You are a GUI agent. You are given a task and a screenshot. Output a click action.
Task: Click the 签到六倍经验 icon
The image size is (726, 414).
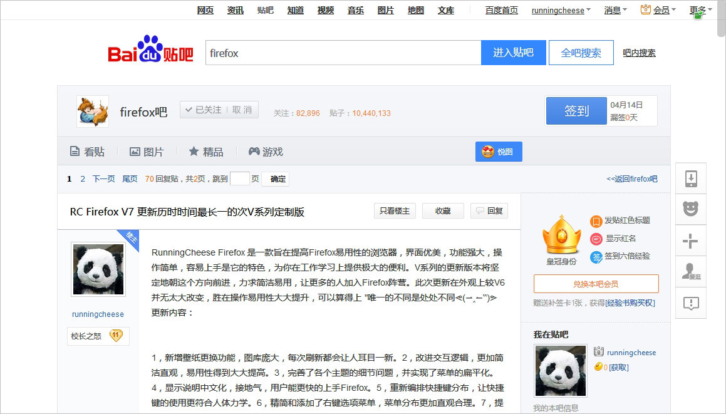click(596, 257)
